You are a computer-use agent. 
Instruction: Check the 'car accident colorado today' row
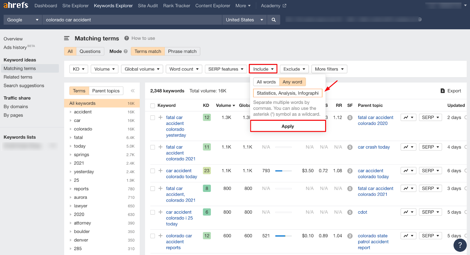pyautogui.click(x=152, y=171)
